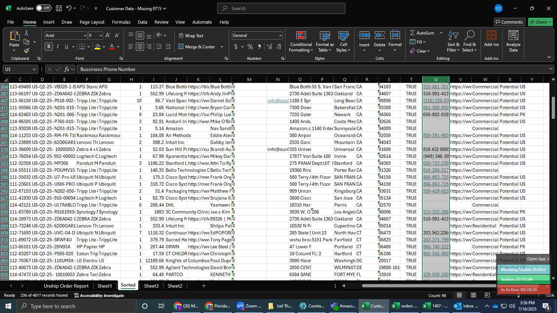Open the info@vast email link
The width and height of the screenshot is (557, 313).
(x=278, y=101)
